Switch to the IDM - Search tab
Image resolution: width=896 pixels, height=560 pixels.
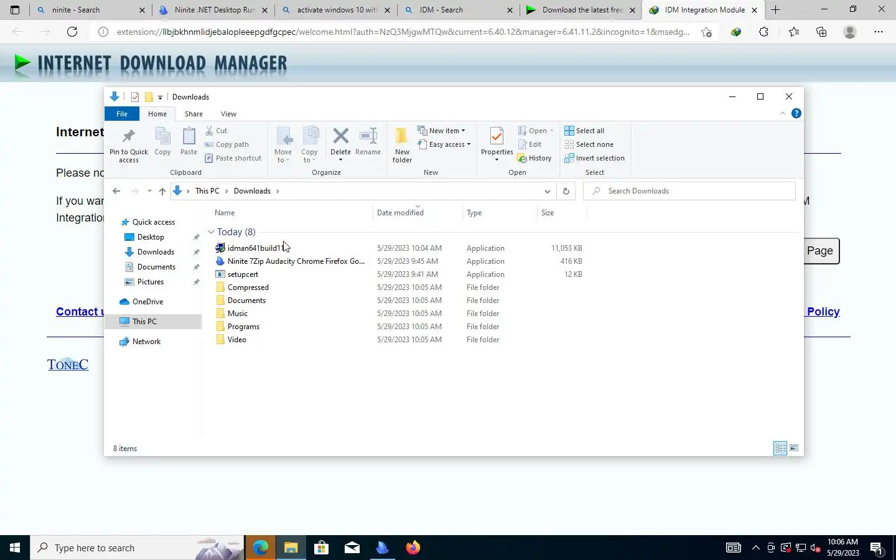coord(459,10)
